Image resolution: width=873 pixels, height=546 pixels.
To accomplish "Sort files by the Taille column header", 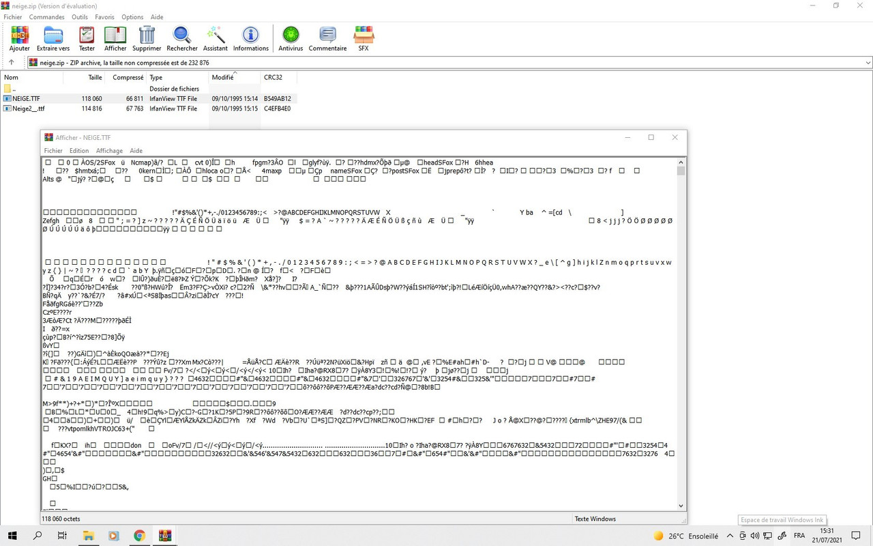I will pos(94,77).
